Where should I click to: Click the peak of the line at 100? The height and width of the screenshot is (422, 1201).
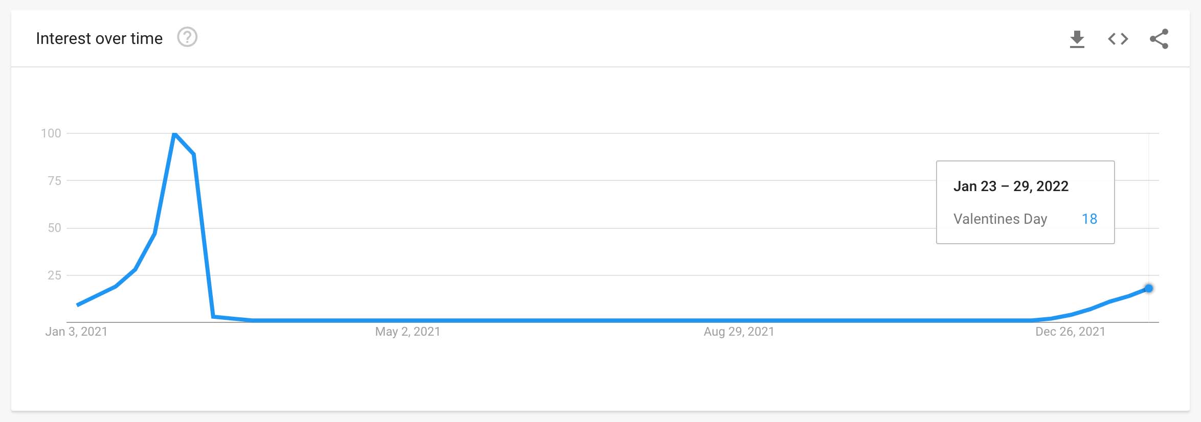click(174, 134)
